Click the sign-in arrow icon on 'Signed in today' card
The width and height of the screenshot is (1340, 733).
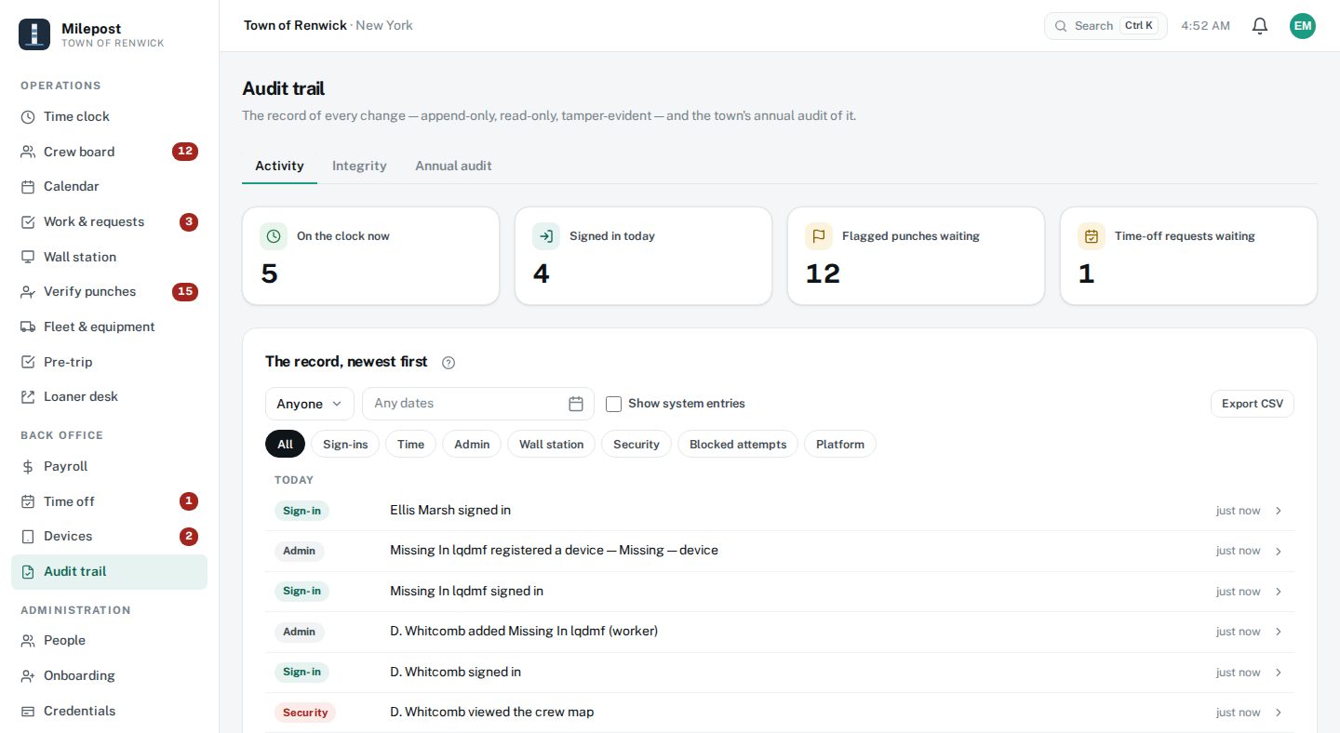pos(546,236)
